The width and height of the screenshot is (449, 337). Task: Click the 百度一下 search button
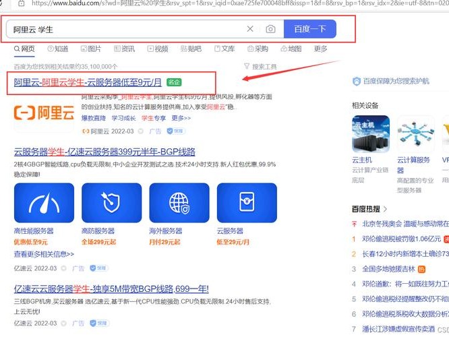(x=310, y=29)
